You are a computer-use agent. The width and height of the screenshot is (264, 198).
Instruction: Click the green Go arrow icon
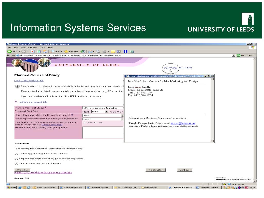238,55
